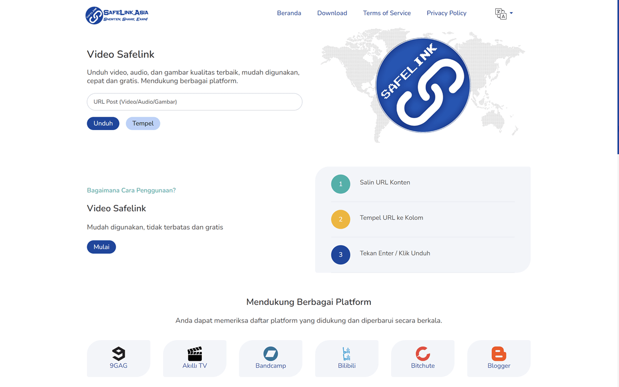619x387 pixels.
Task: Open the language translate icon
Action: pos(500,14)
